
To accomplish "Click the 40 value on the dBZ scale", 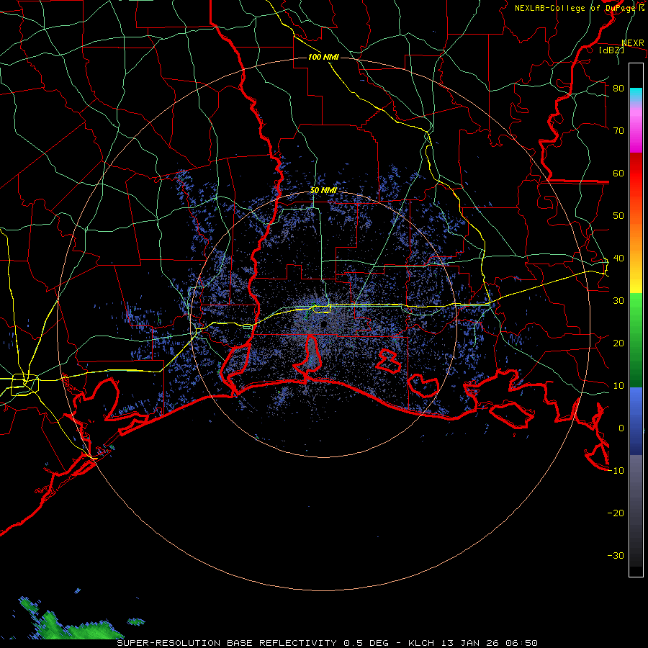I will coord(618,258).
